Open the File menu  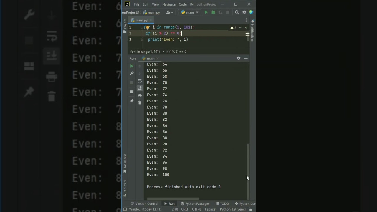click(x=137, y=4)
